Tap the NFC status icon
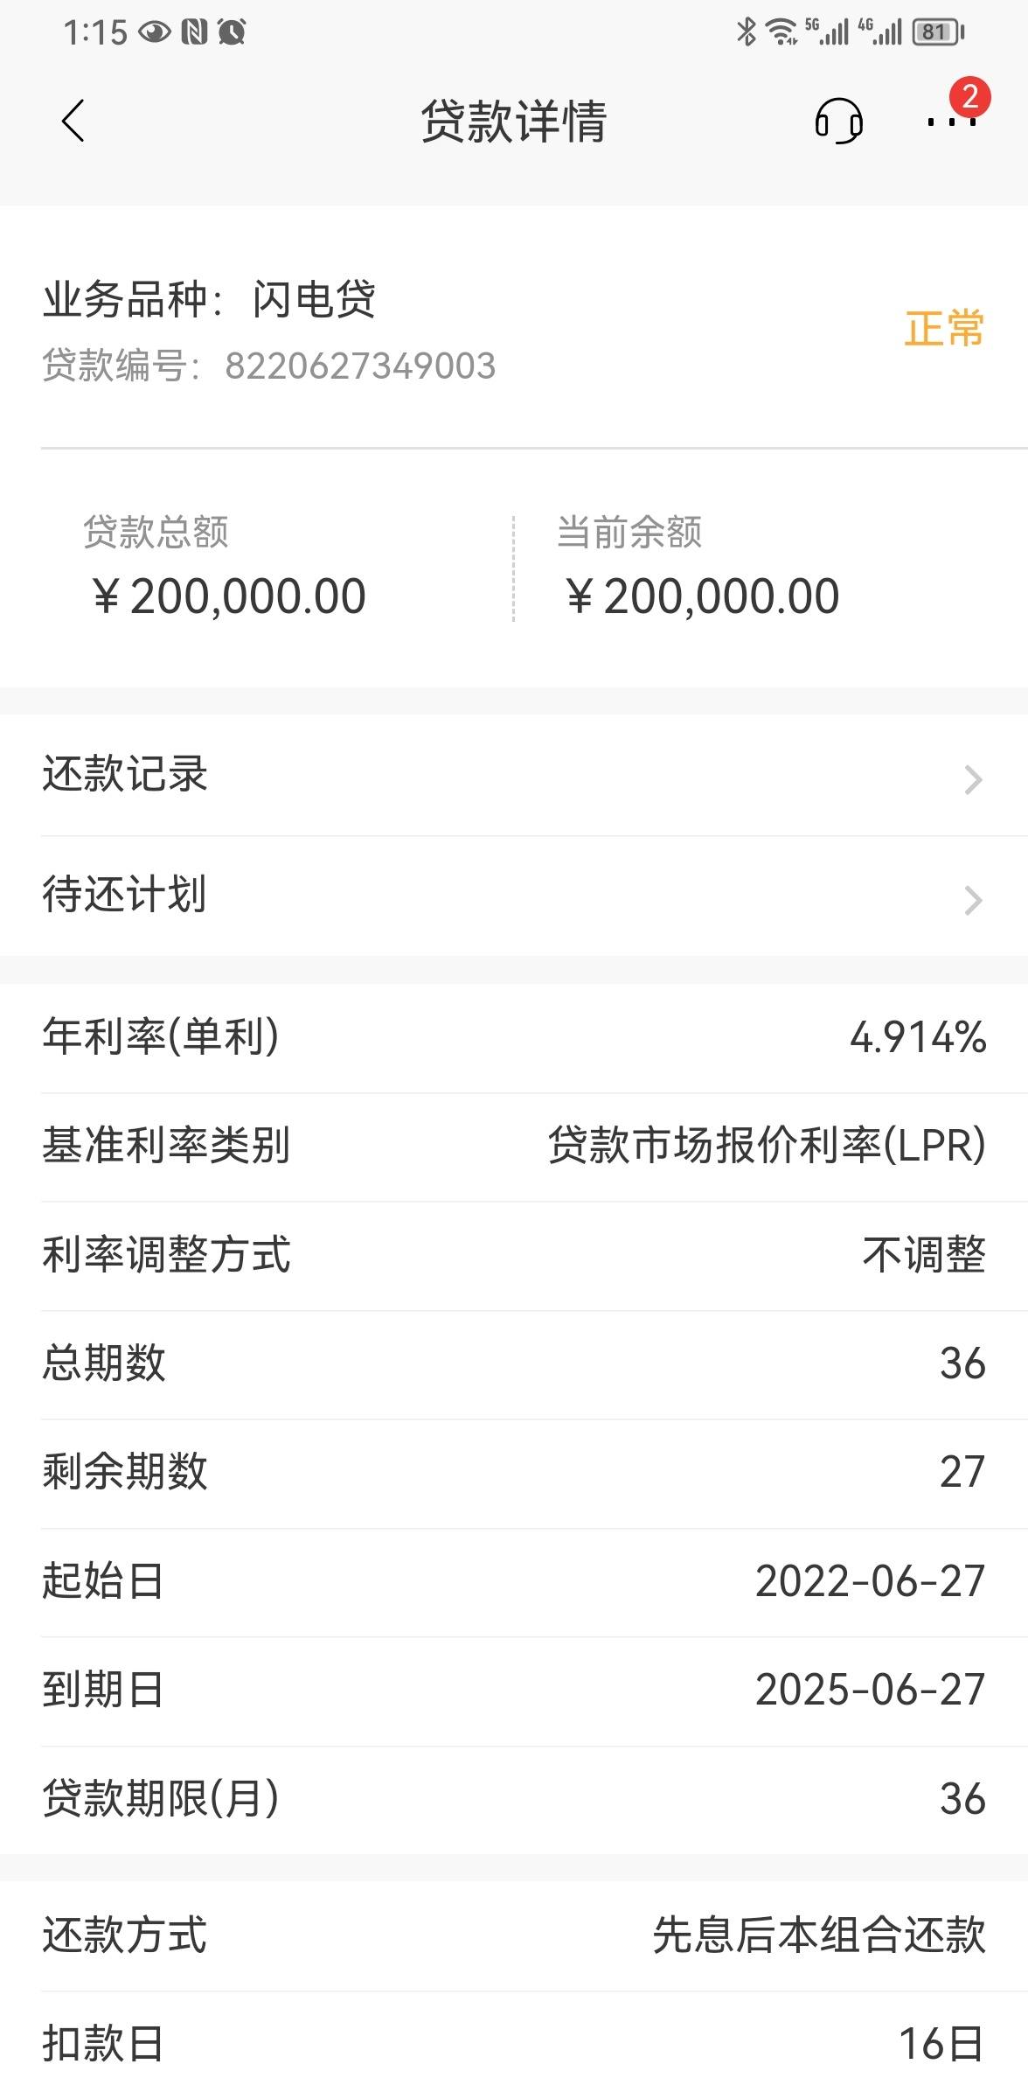 194,32
